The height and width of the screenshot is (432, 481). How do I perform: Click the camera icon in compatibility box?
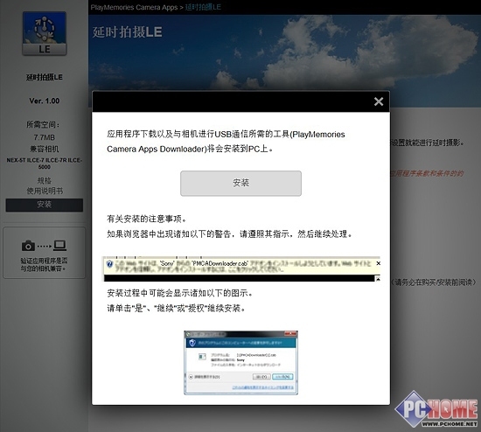pyautogui.click(x=28, y=246)
